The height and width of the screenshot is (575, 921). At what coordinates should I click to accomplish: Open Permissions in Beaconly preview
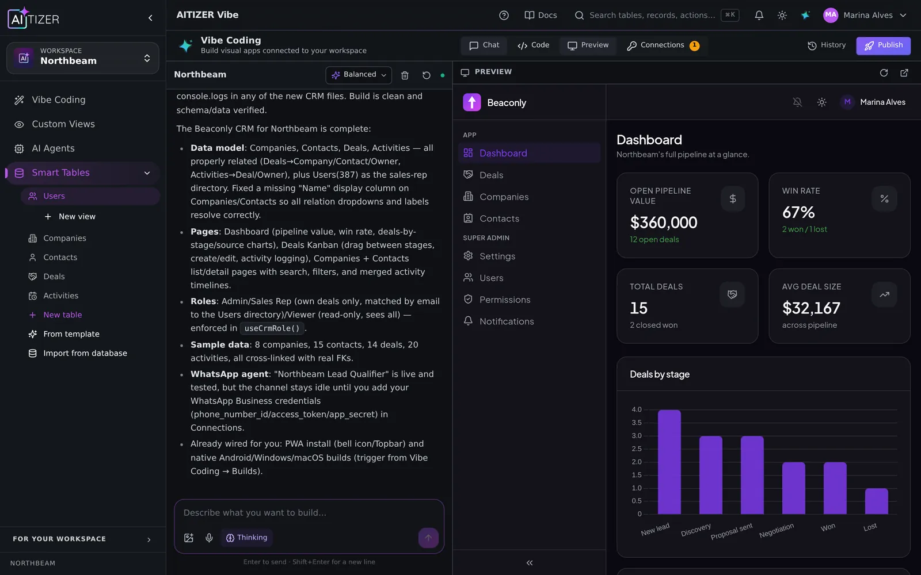coord(530,300)
